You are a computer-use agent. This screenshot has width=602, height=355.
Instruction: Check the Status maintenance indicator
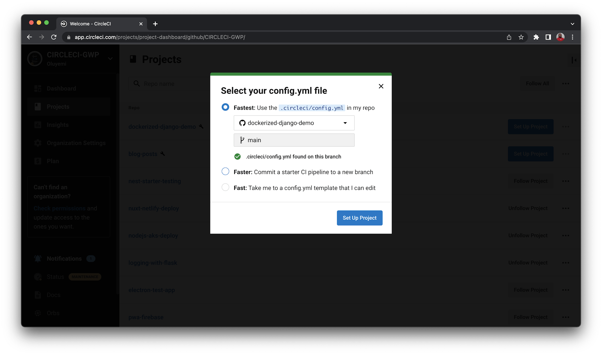tap(85, 277)
